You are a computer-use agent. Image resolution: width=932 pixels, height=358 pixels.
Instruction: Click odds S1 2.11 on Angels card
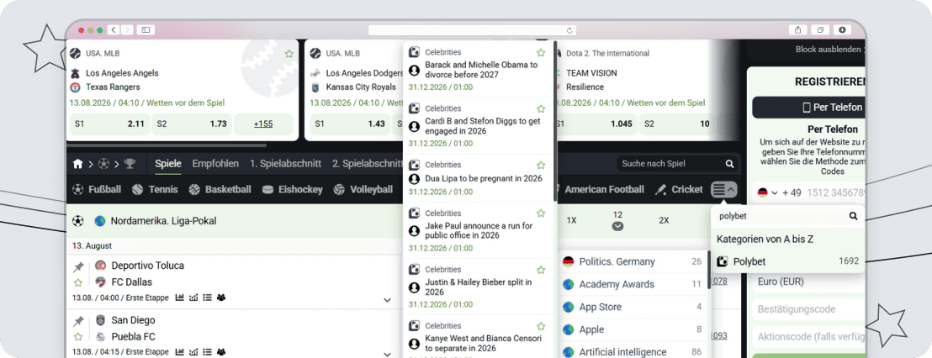pyautogui.click(x=109, y=124)
